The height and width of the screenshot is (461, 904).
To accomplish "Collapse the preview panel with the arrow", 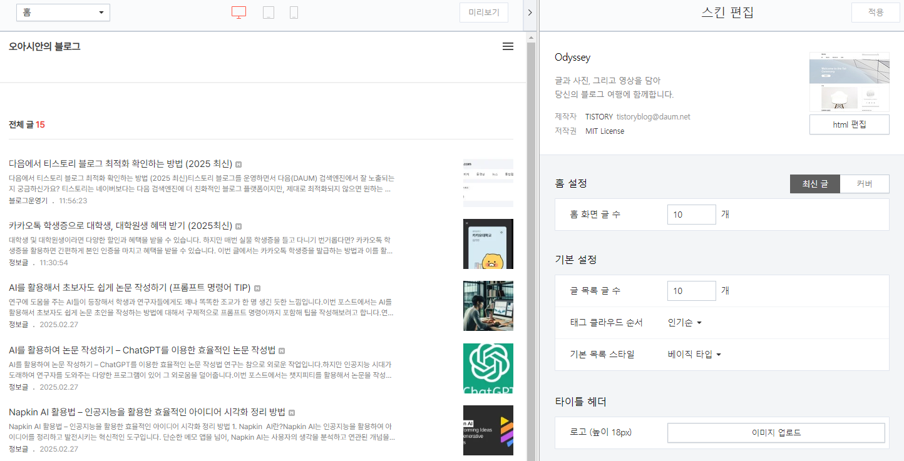I will pos(530,13).
